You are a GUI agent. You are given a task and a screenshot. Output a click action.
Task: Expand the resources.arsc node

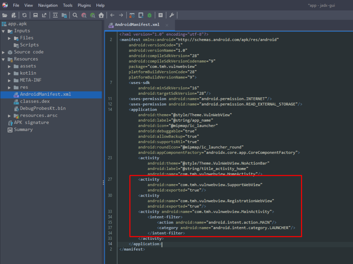[x=9, y=116]
